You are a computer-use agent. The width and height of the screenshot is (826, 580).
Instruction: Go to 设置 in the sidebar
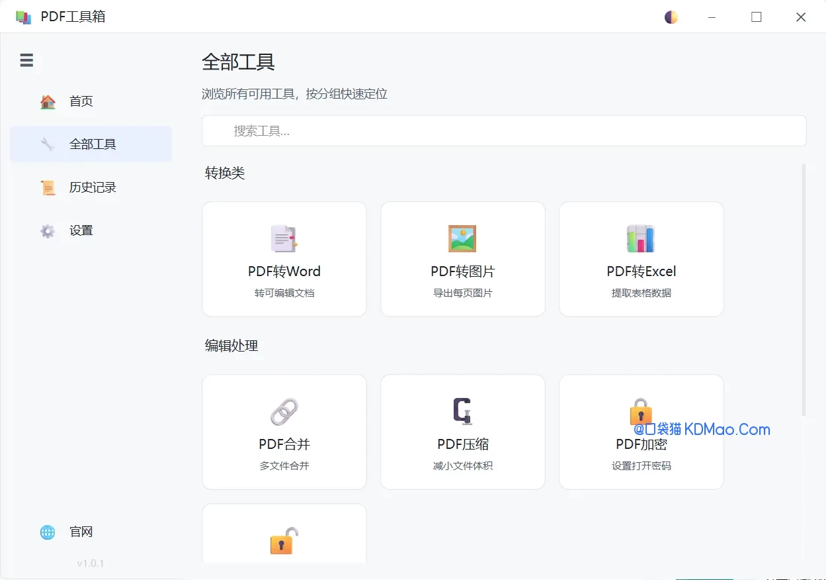[91, 230]
